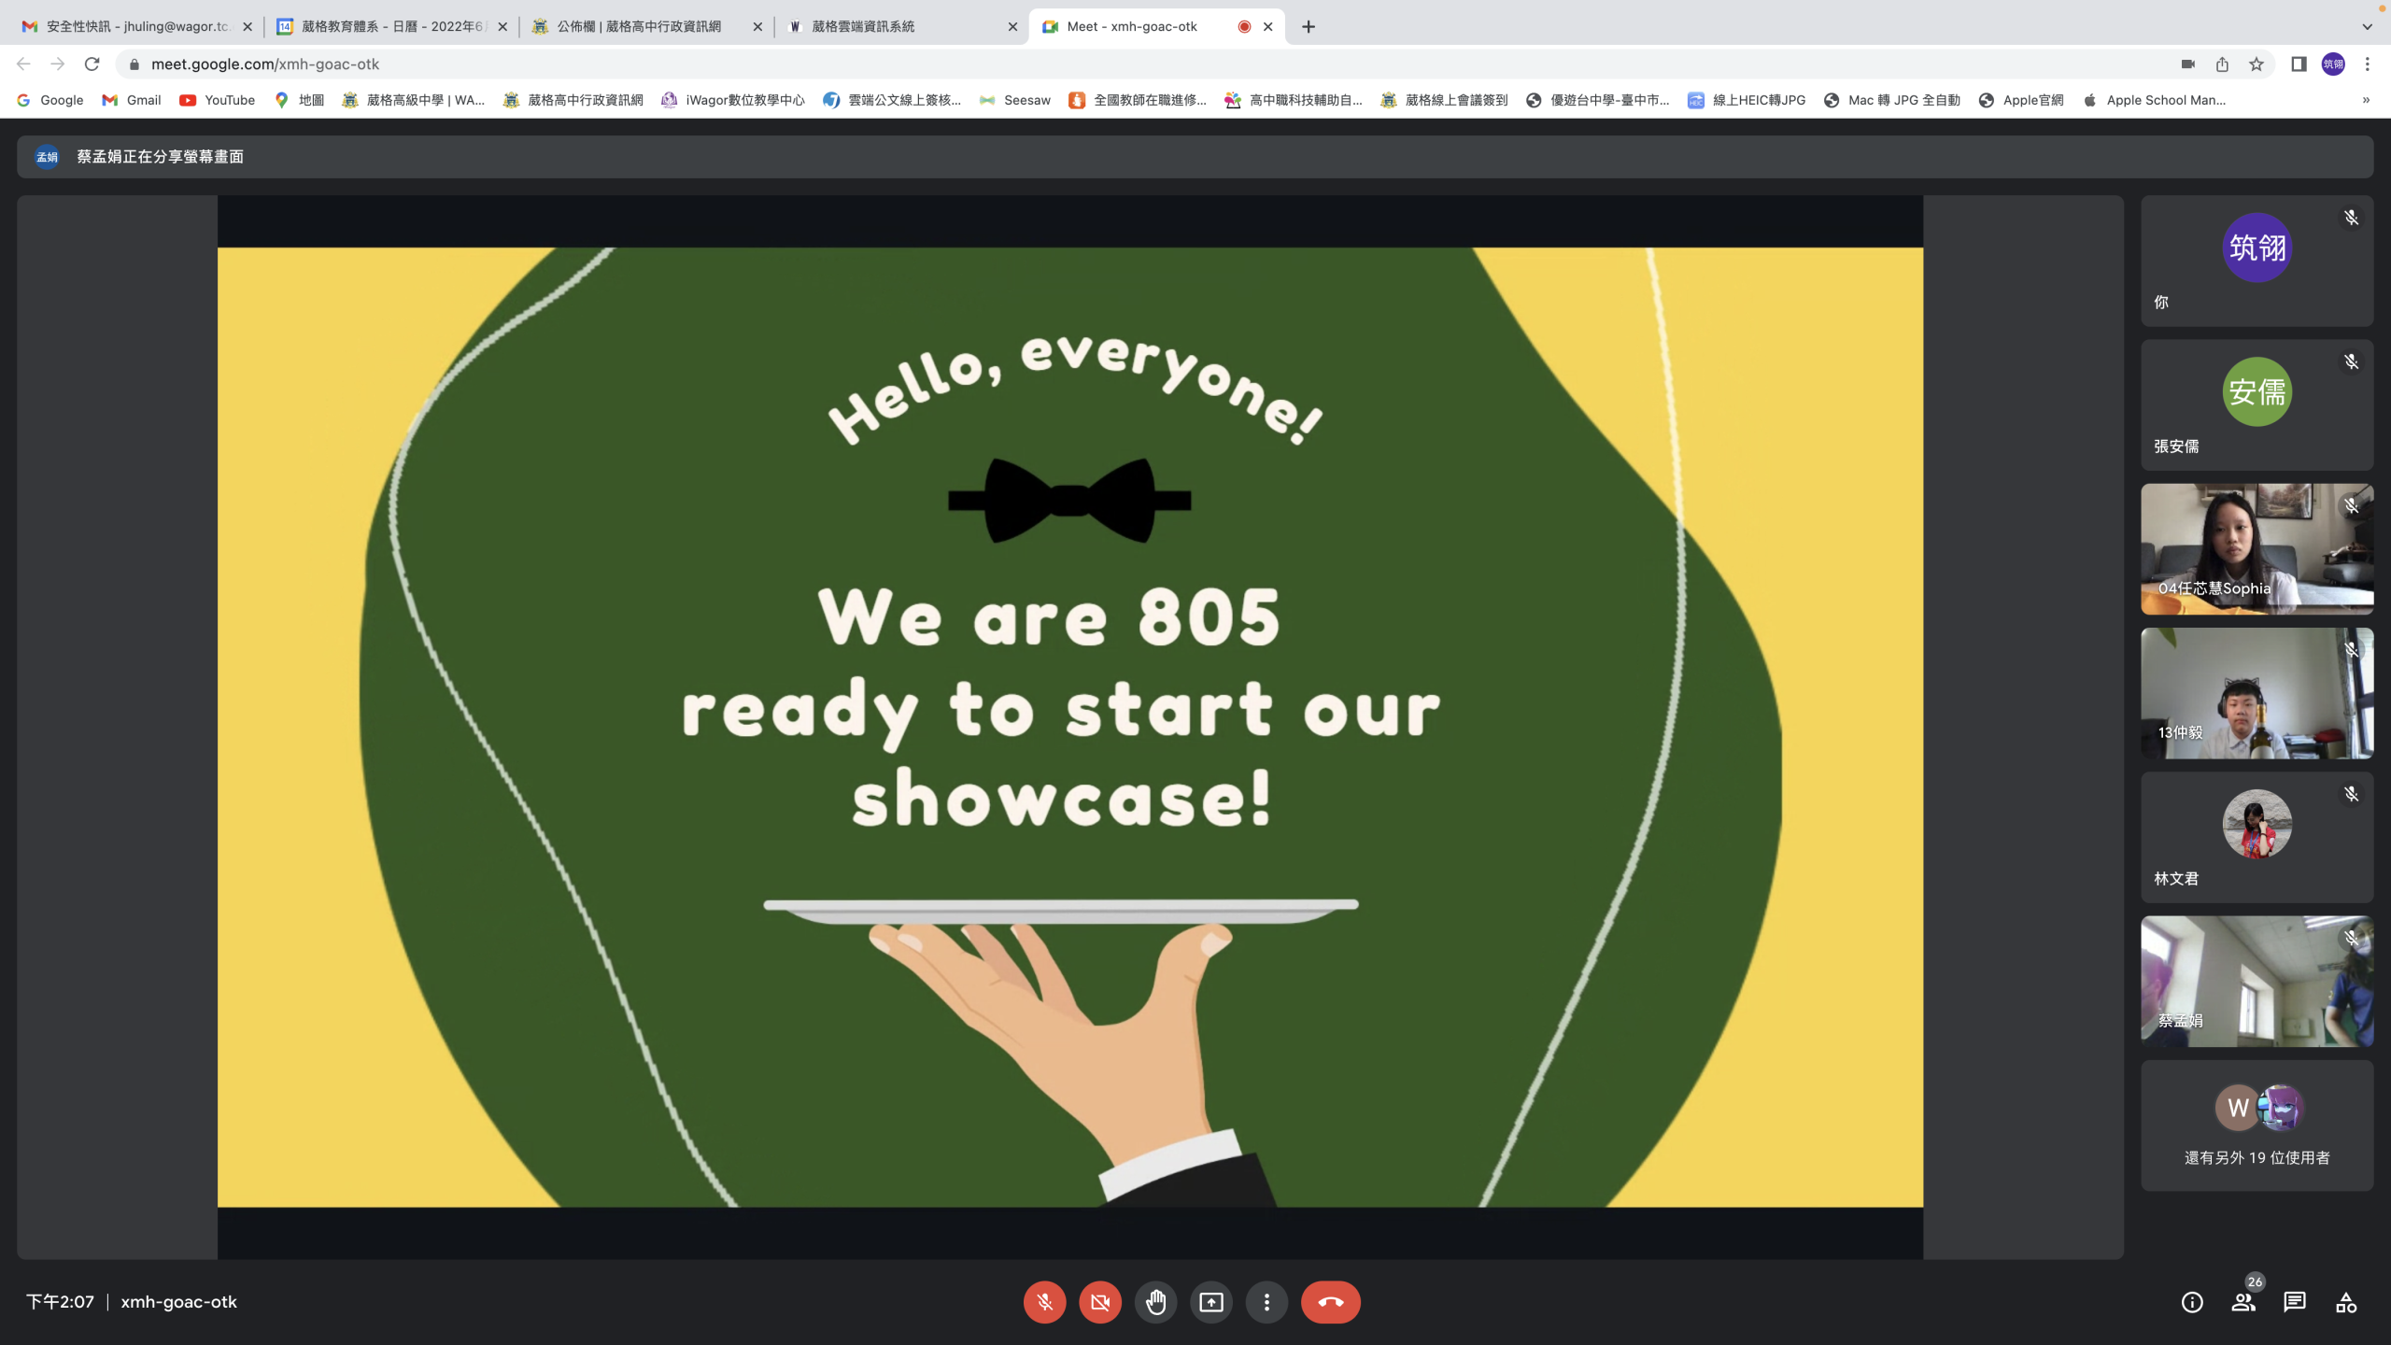The width and height of the screenshot is (2391, 1345).
Task: Open the YouTube bookmark
Action: [x=218, y=100]
